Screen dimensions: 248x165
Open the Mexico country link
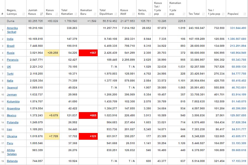[12, 115]
